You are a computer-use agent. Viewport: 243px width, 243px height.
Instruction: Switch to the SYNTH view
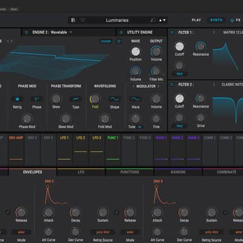click(216, 20)
